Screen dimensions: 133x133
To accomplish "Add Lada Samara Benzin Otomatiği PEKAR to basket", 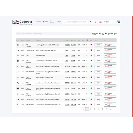I will (x=110, y=105).
